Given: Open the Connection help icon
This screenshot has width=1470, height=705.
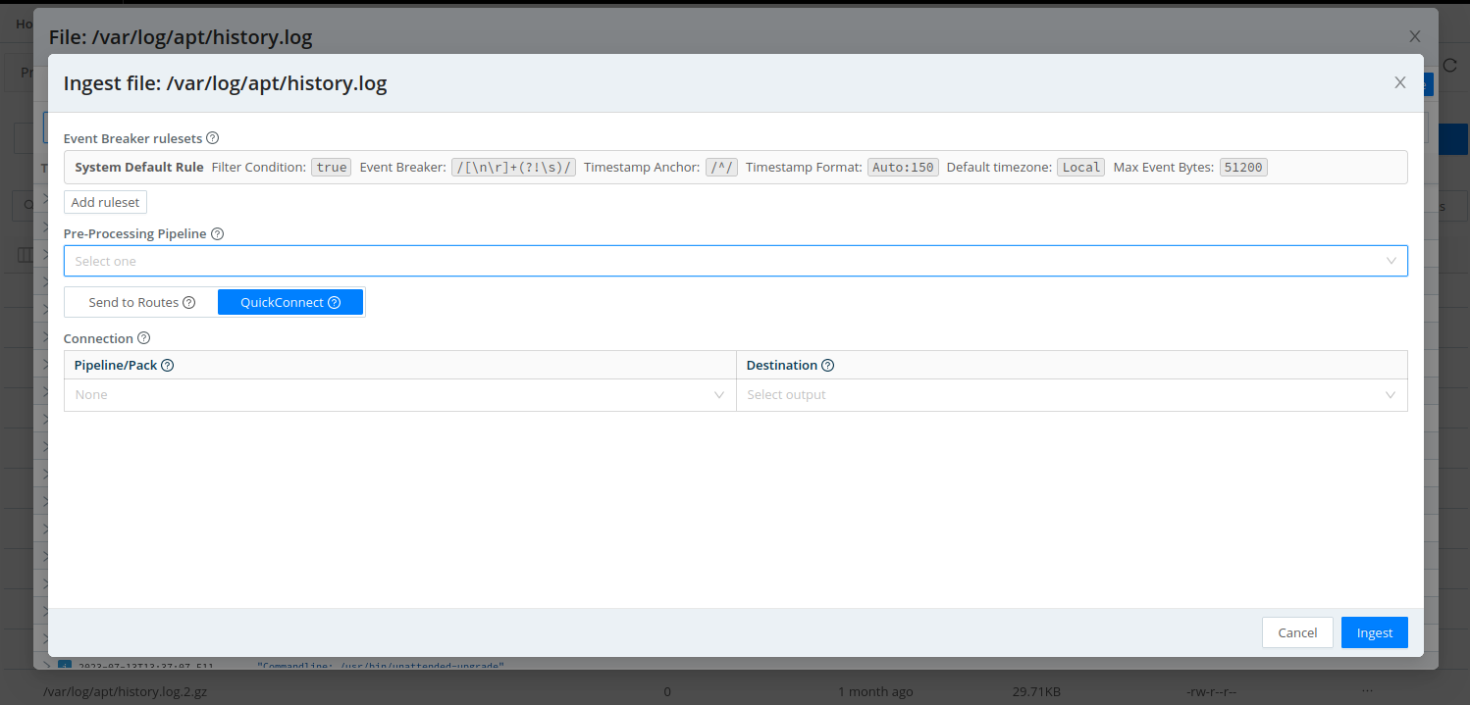Looking at the screenshot, I should coord(144,337).
